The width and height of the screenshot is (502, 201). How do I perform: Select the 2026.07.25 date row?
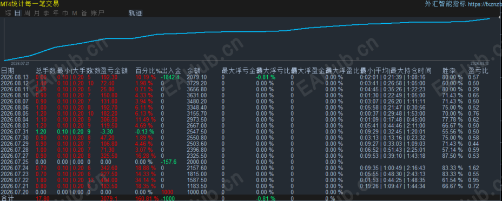pyautogui.click(x=15, y=162)
